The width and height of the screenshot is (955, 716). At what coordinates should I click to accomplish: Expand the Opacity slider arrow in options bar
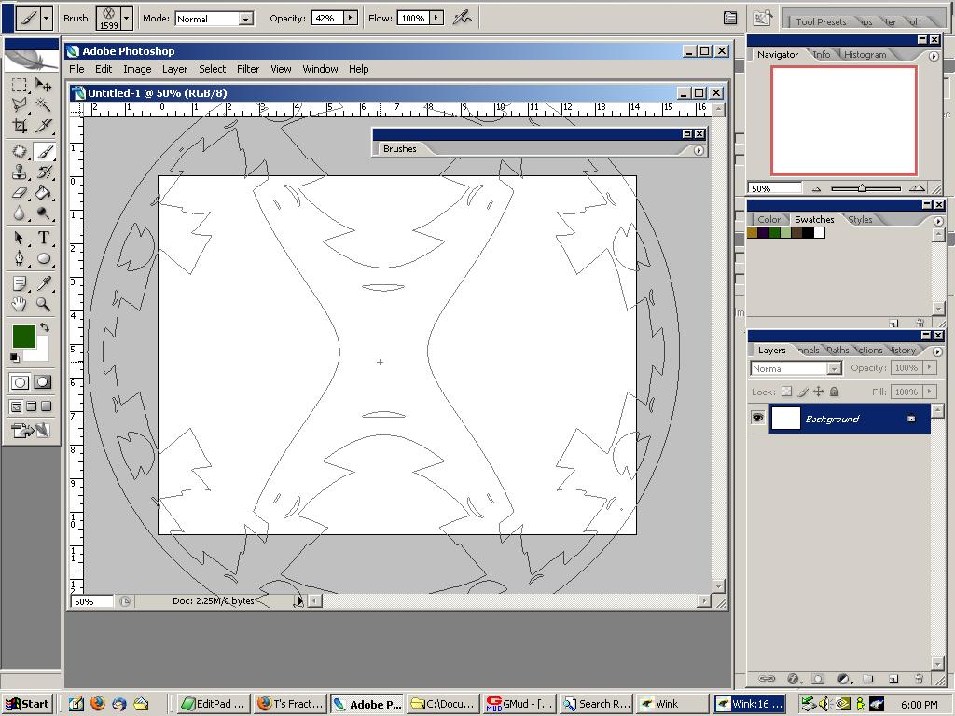coord(350,18)
